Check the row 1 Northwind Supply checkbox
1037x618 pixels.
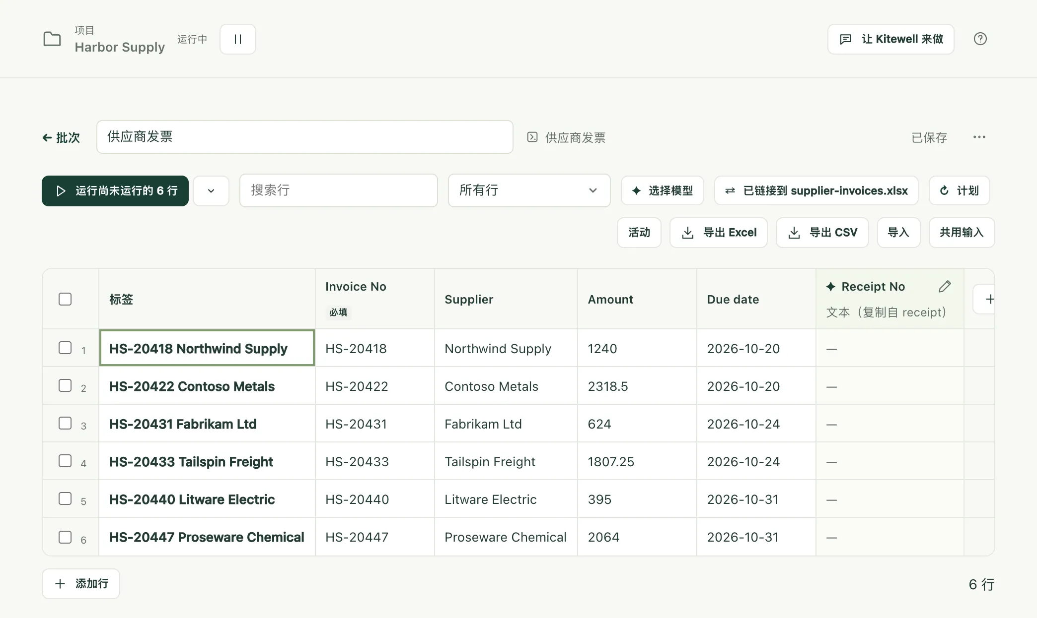click(x=65, y=348)
